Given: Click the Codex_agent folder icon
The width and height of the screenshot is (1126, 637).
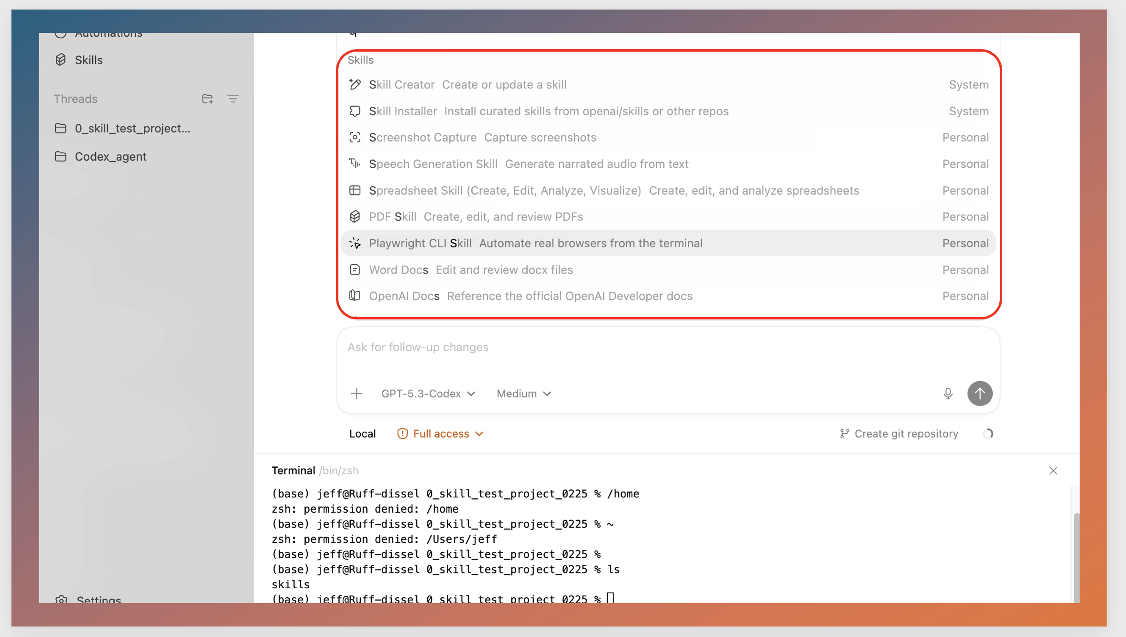Looking at the screenshot, I should coord(61,156).
